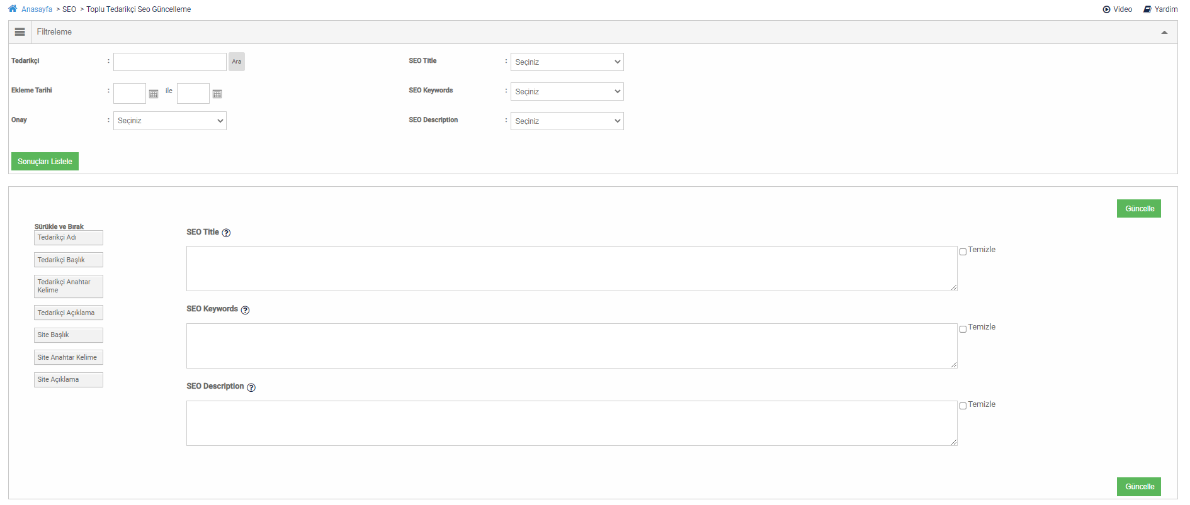Click the top Güncelle button
This screenshot has height=505, width=1190.
(x=1138, y=209)
